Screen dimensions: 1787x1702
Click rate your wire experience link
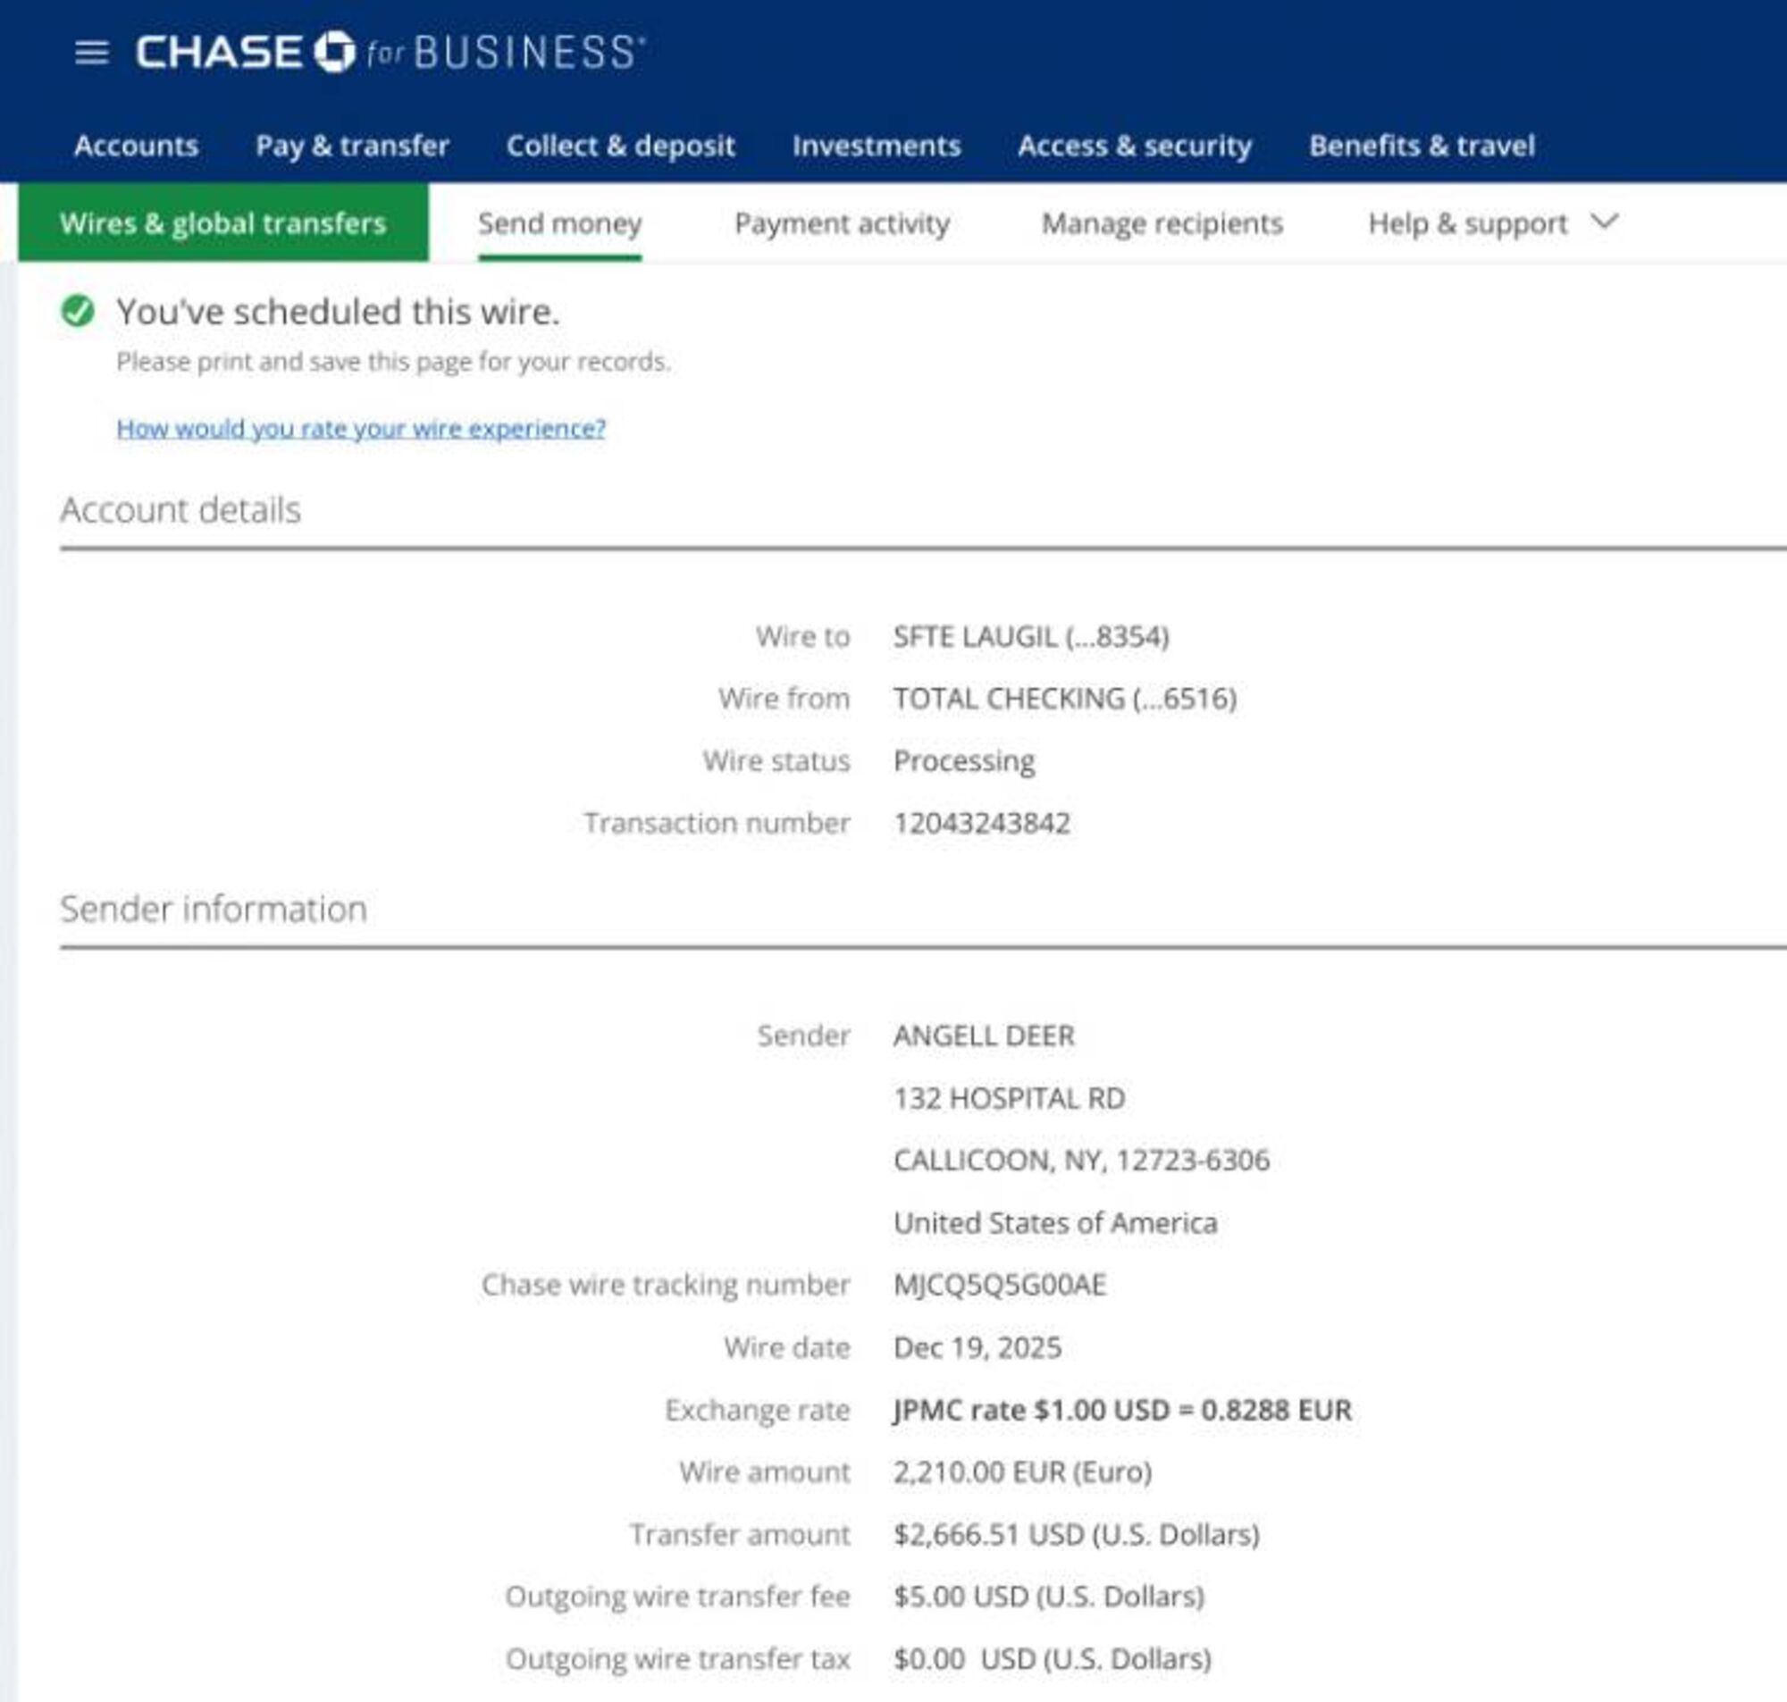pos(361,428)
